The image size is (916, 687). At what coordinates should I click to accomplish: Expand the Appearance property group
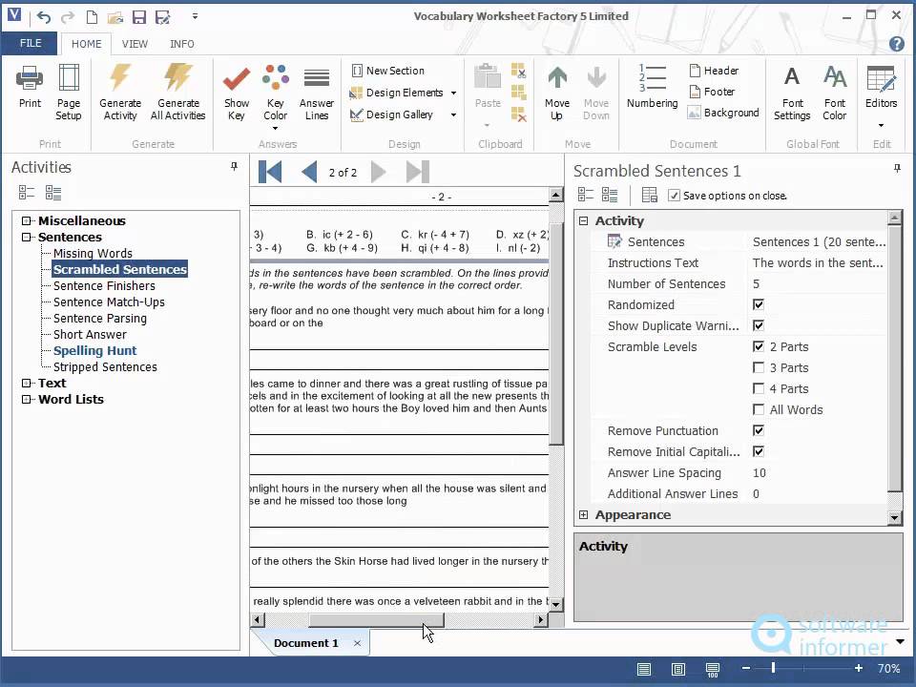coord(583,514)
